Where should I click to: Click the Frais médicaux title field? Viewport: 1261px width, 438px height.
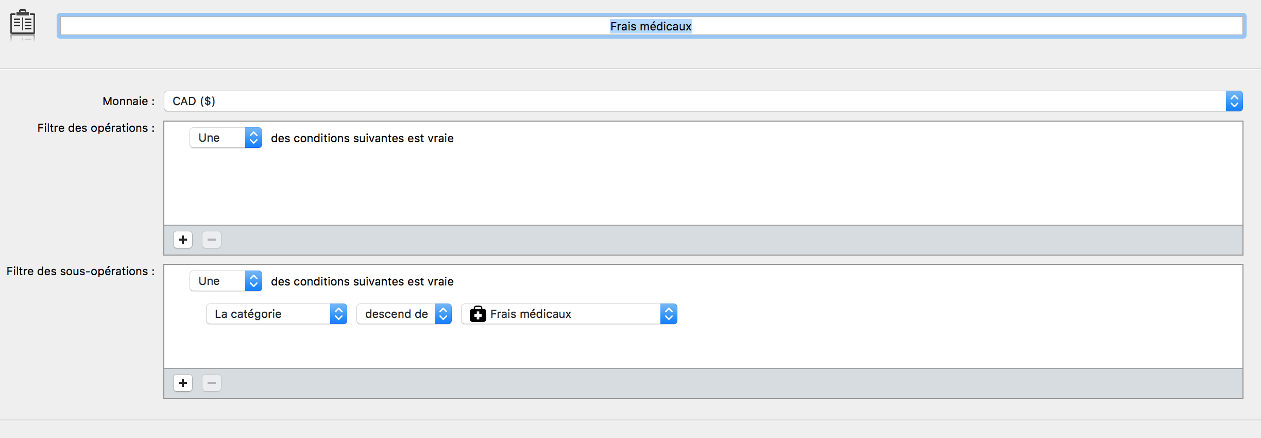[651, 26]
